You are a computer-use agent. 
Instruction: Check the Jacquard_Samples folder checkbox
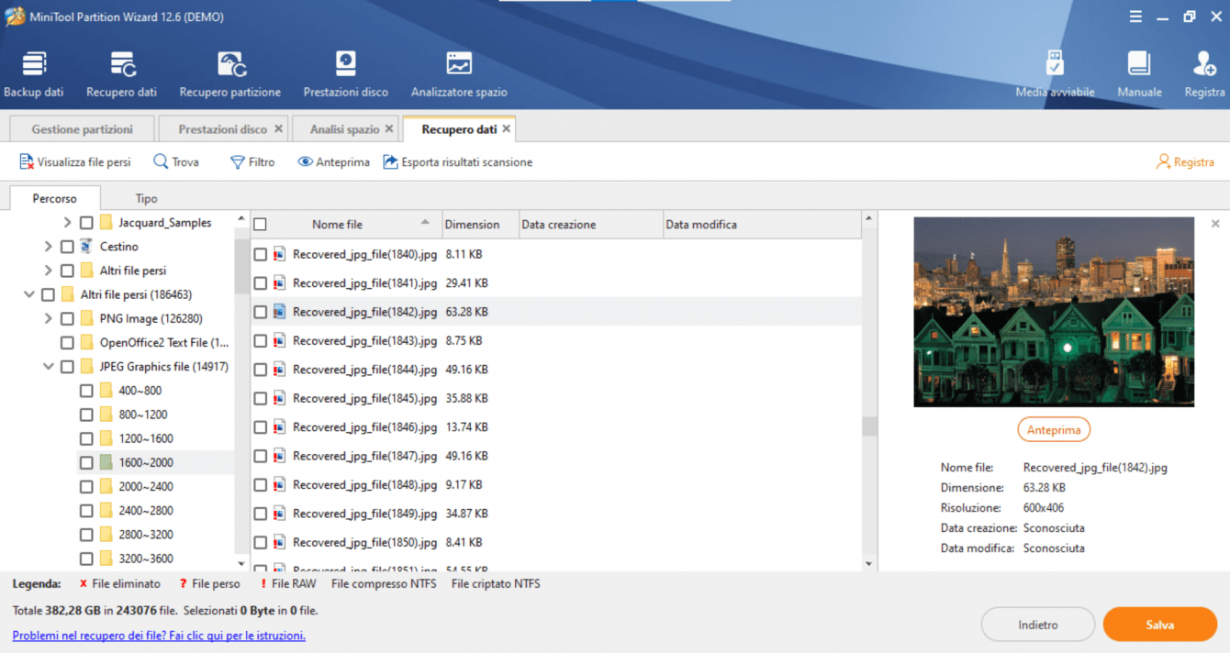pos(86,223)
